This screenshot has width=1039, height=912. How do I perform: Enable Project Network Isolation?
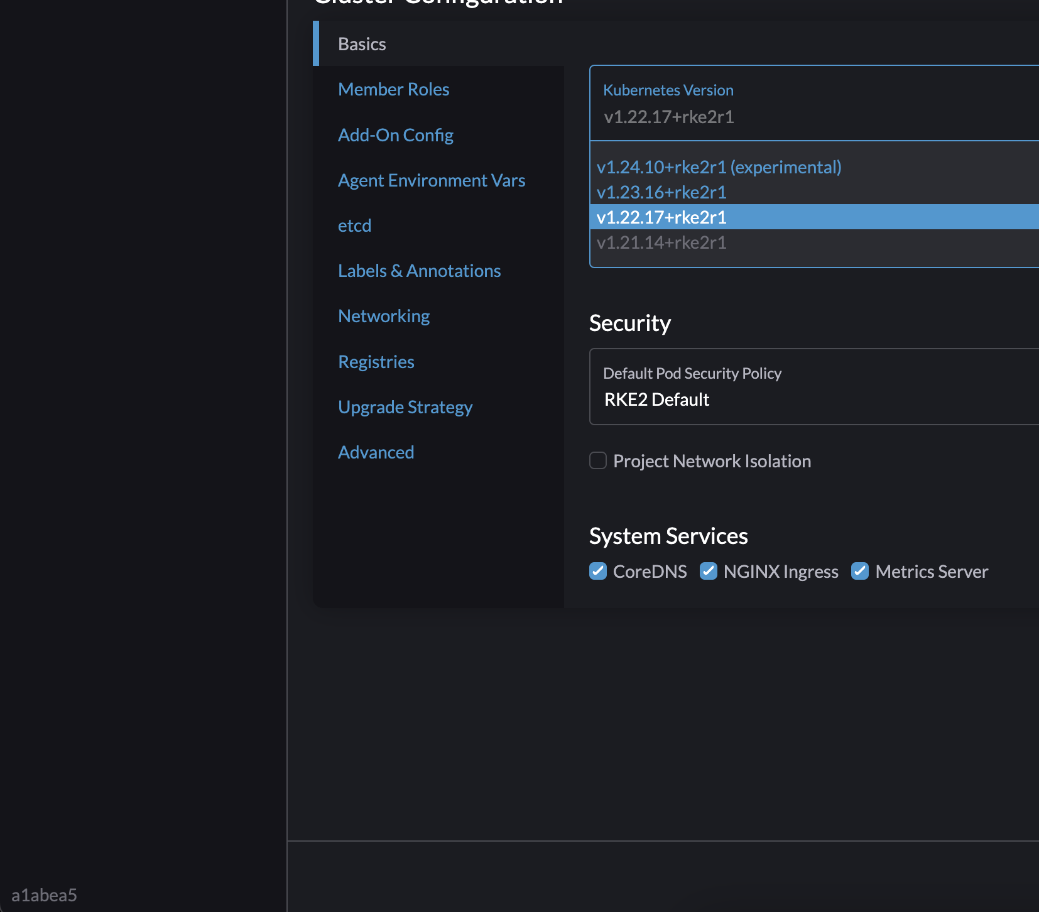click(x=597, y=460)
